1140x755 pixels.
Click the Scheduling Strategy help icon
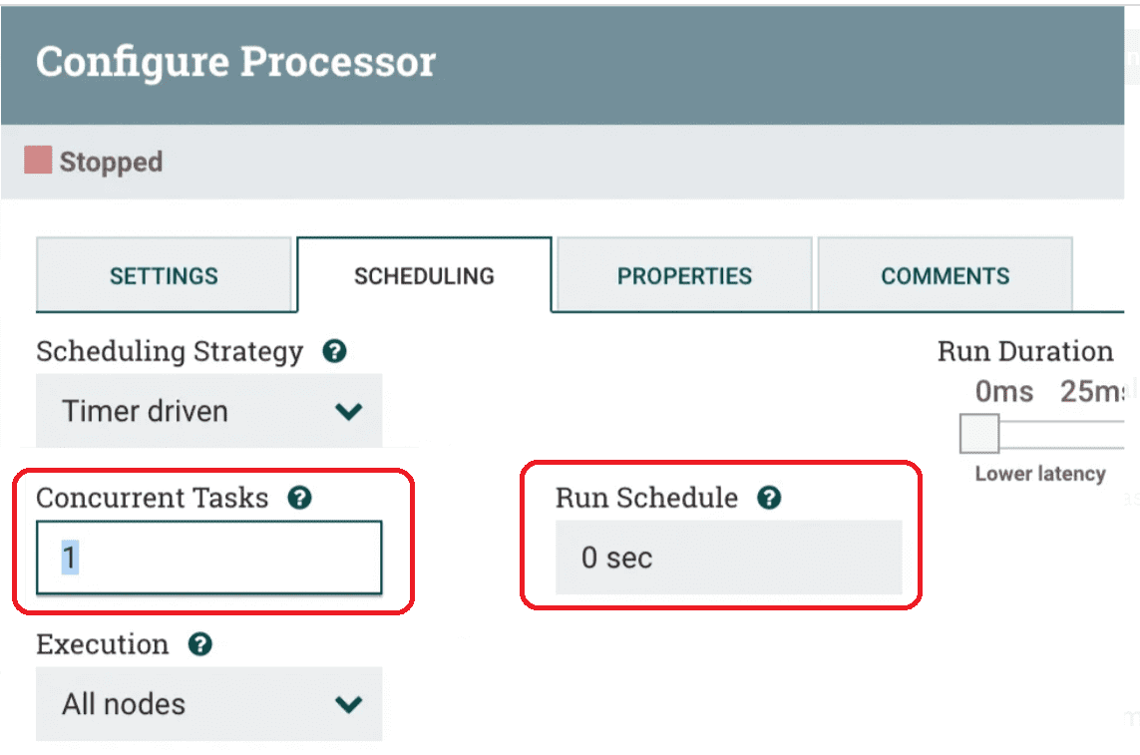tap(334, 351)
